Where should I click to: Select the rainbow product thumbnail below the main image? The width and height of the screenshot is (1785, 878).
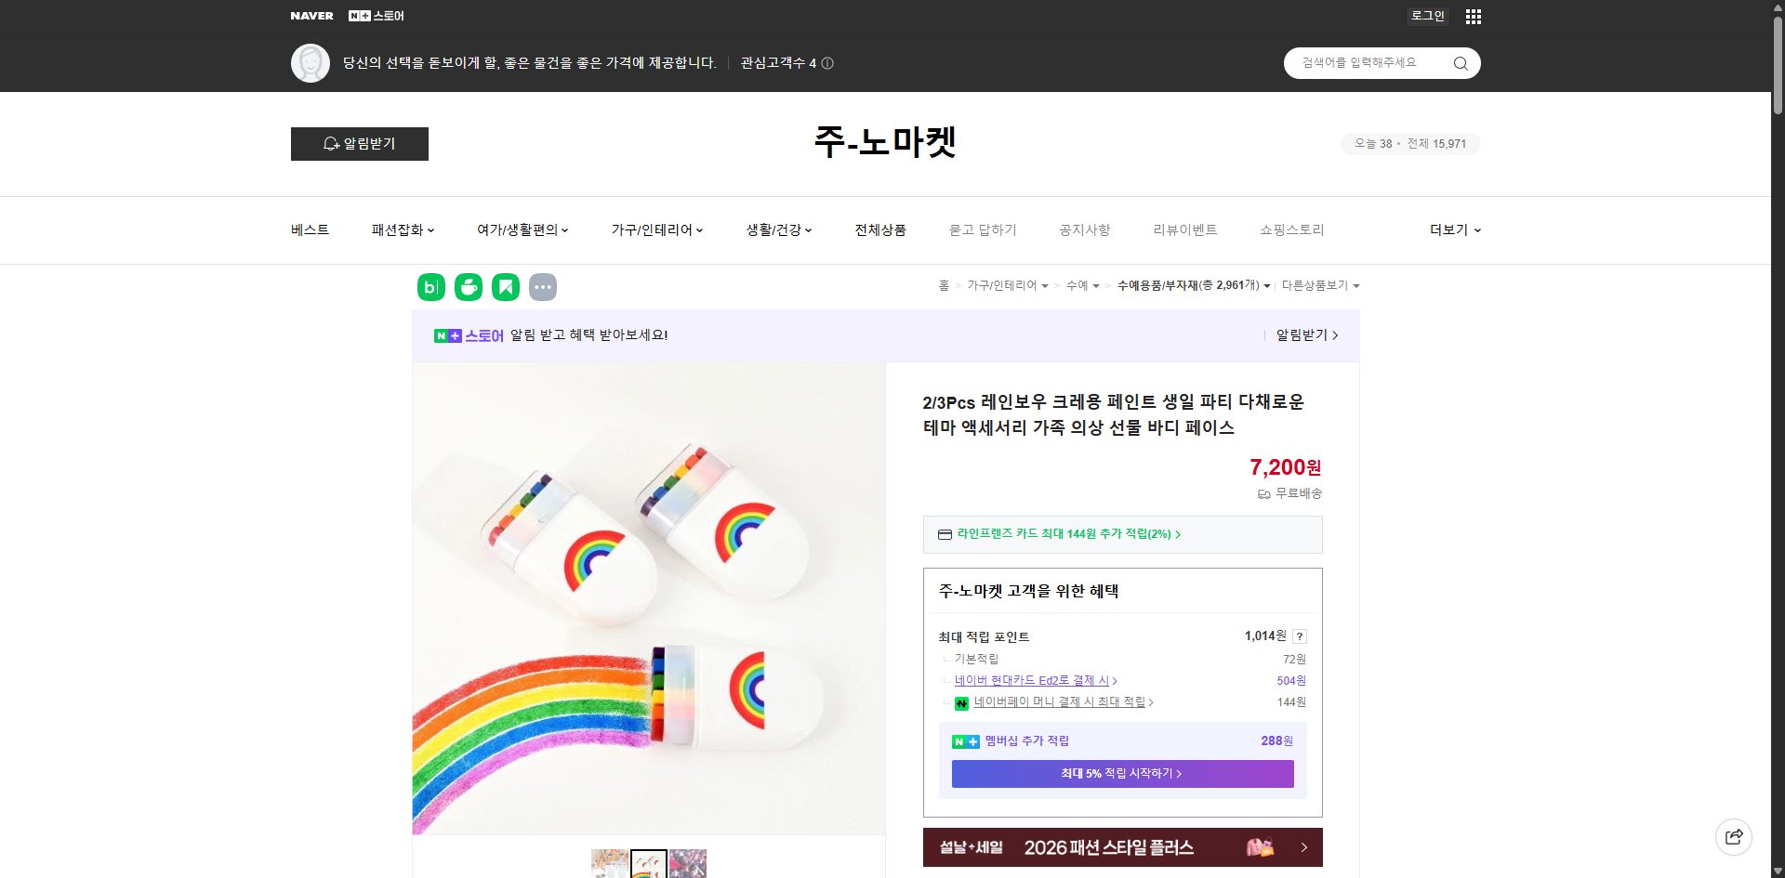[x=649, y=864]
